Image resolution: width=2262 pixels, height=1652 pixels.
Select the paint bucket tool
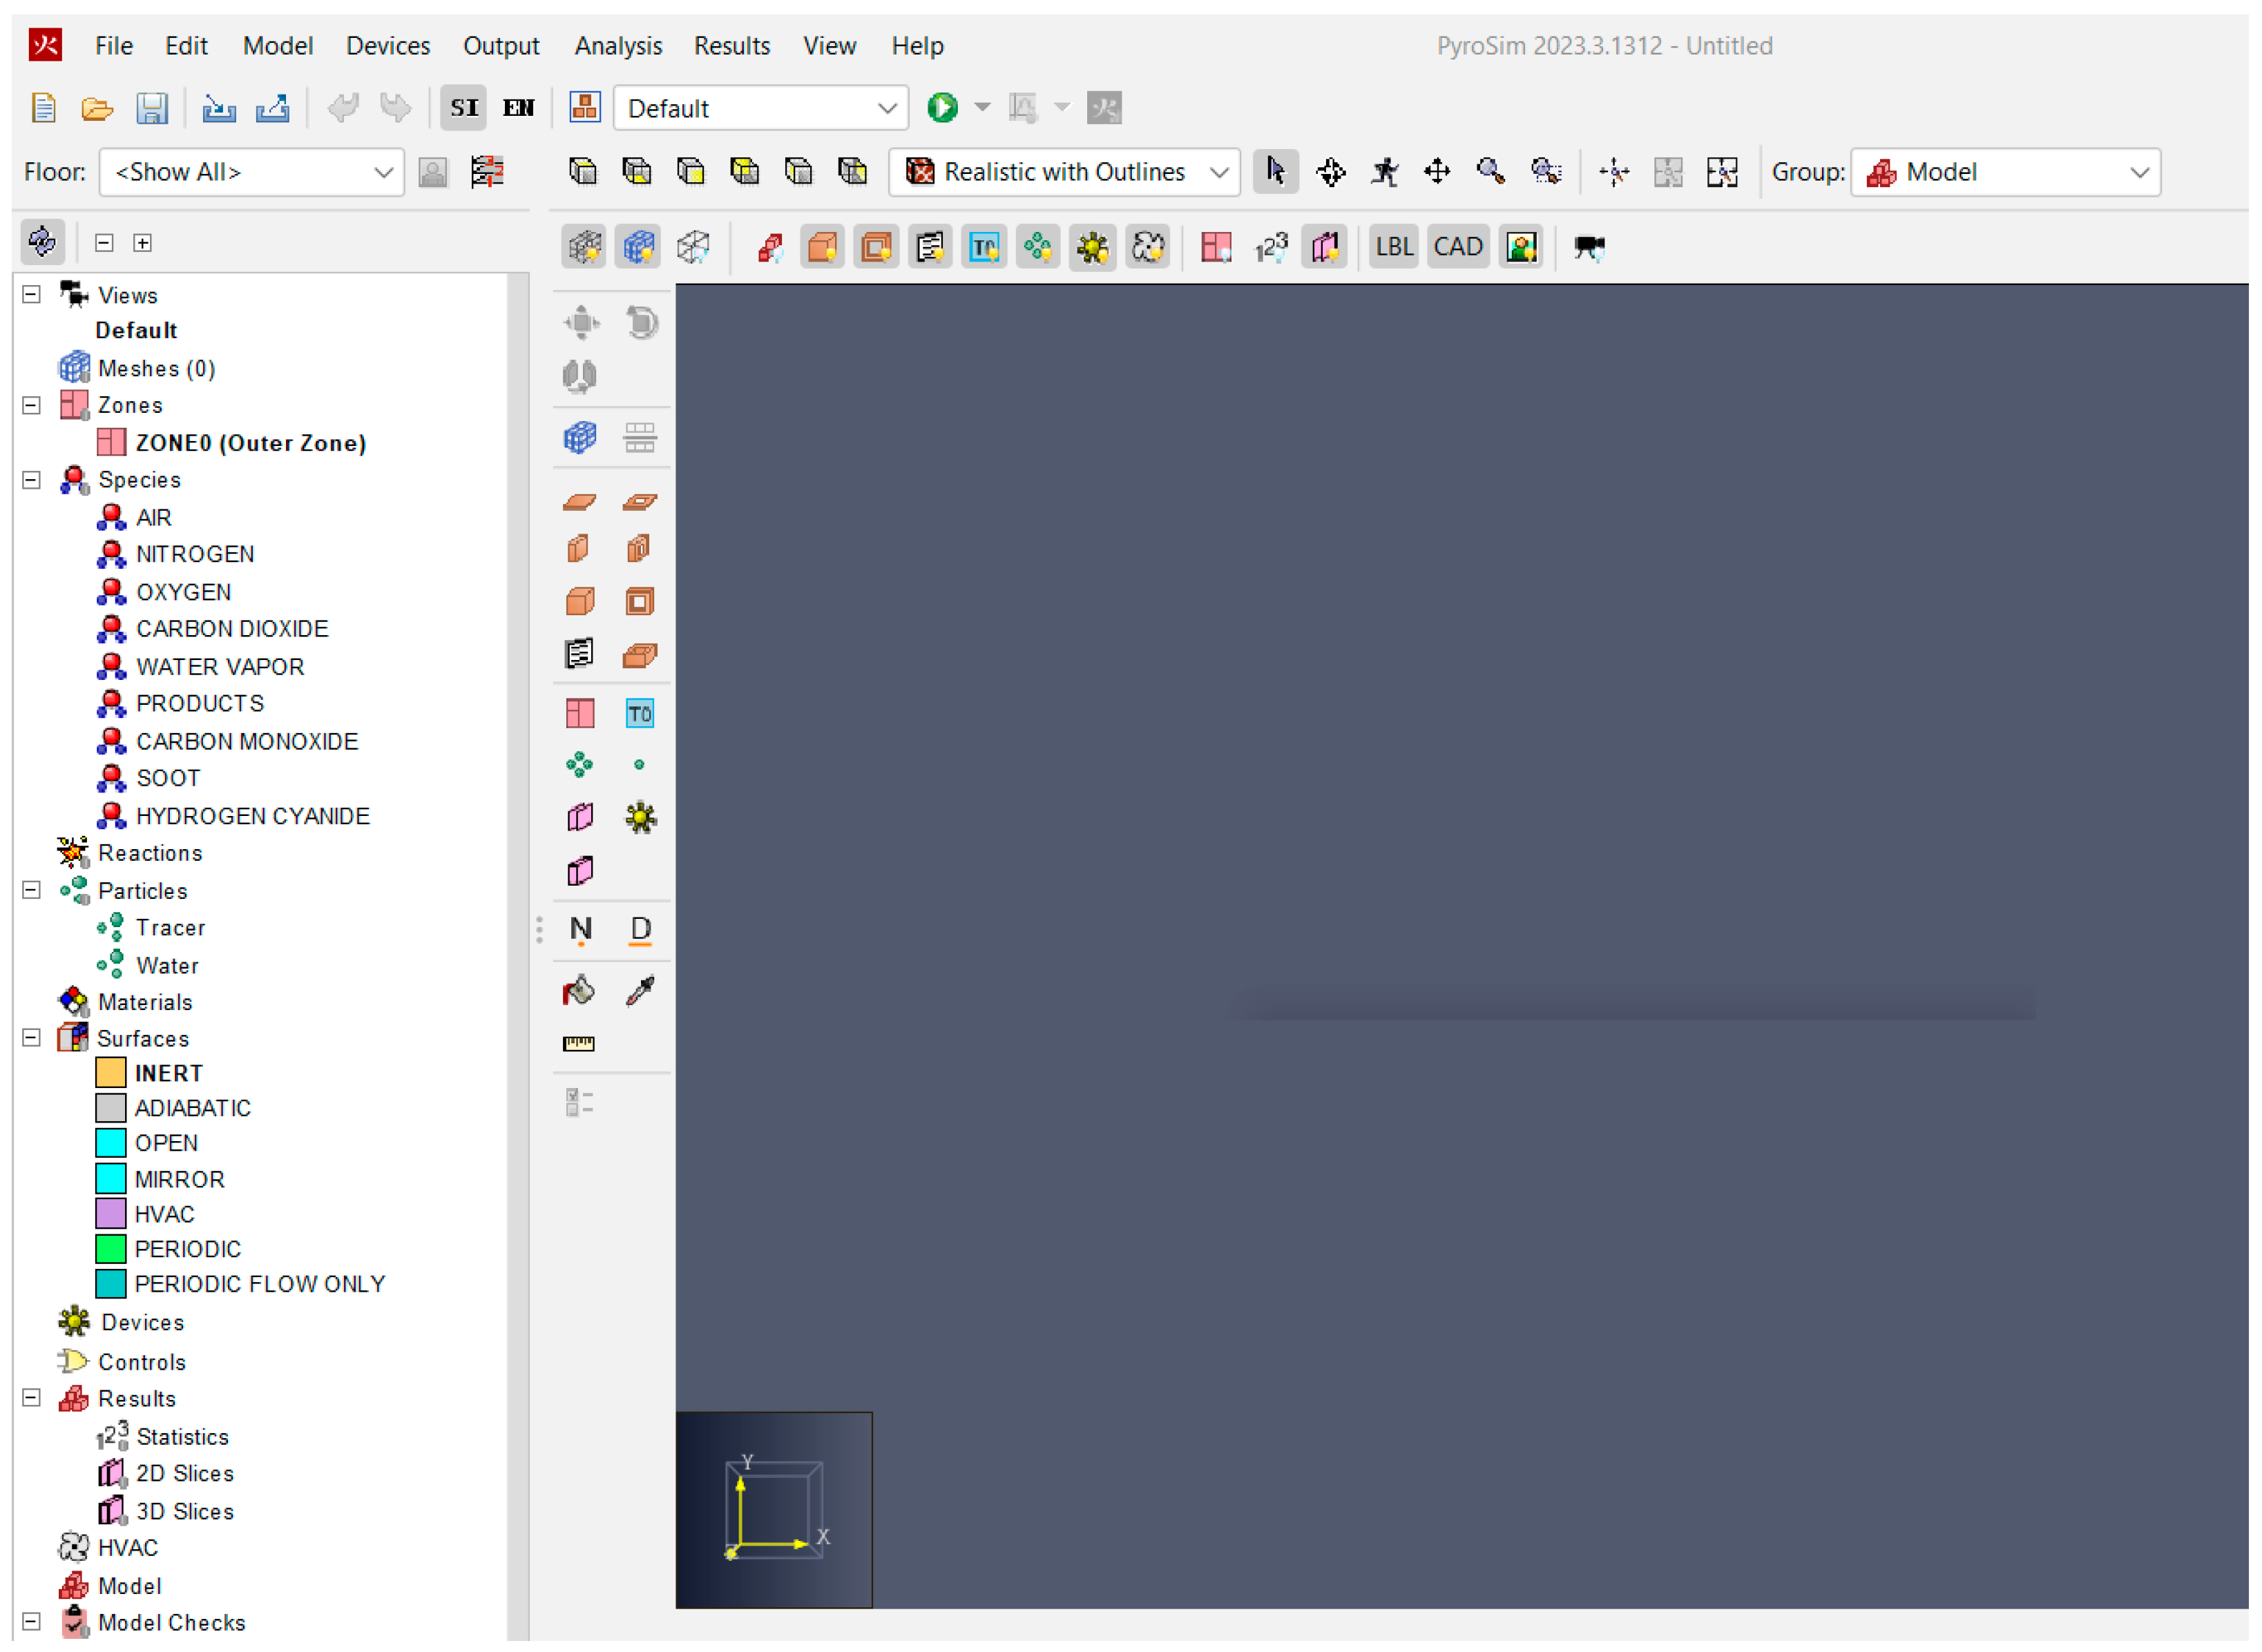(x=579, y=991)
